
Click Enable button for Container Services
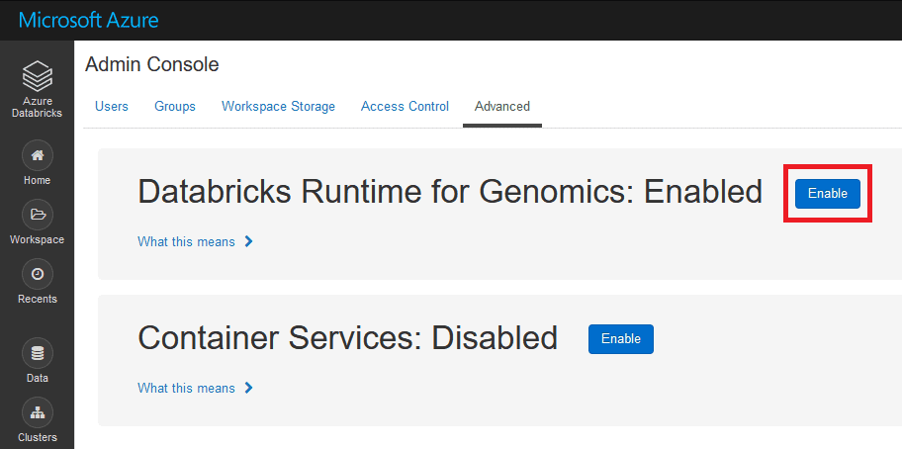point(621,339)
